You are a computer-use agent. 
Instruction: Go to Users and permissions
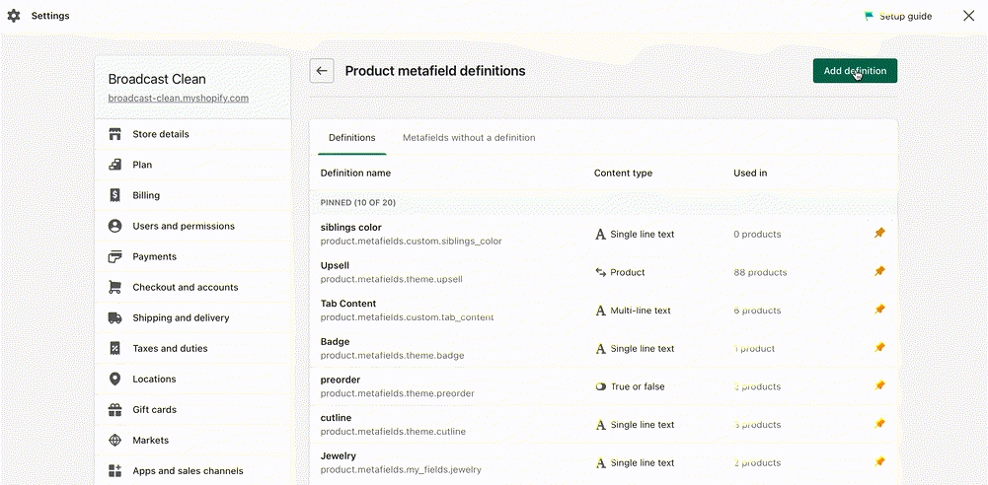point(184,226)
